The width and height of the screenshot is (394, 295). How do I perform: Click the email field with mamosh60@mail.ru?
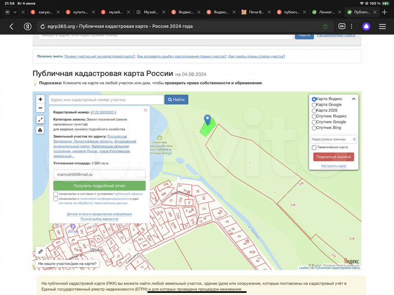point(99,175)
